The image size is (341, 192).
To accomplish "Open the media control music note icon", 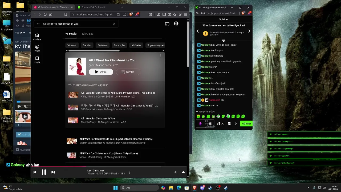I will [x=159, y=14].
